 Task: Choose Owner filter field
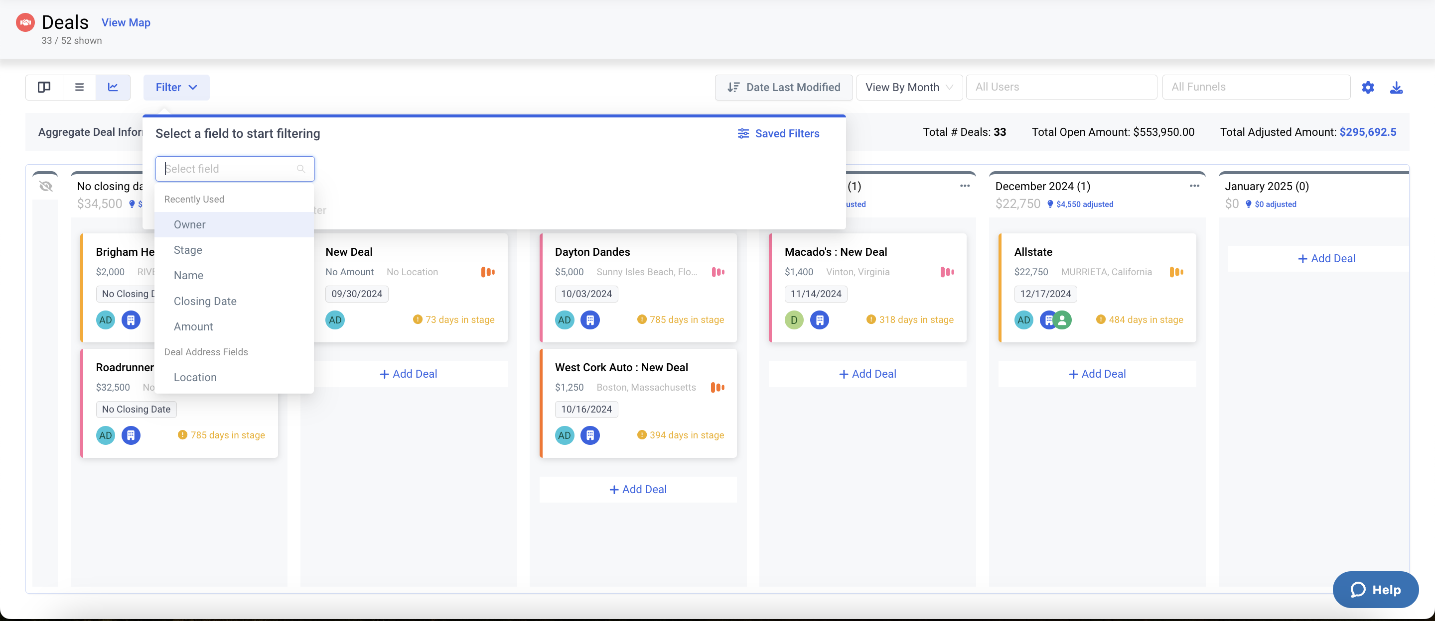[235, 225]
